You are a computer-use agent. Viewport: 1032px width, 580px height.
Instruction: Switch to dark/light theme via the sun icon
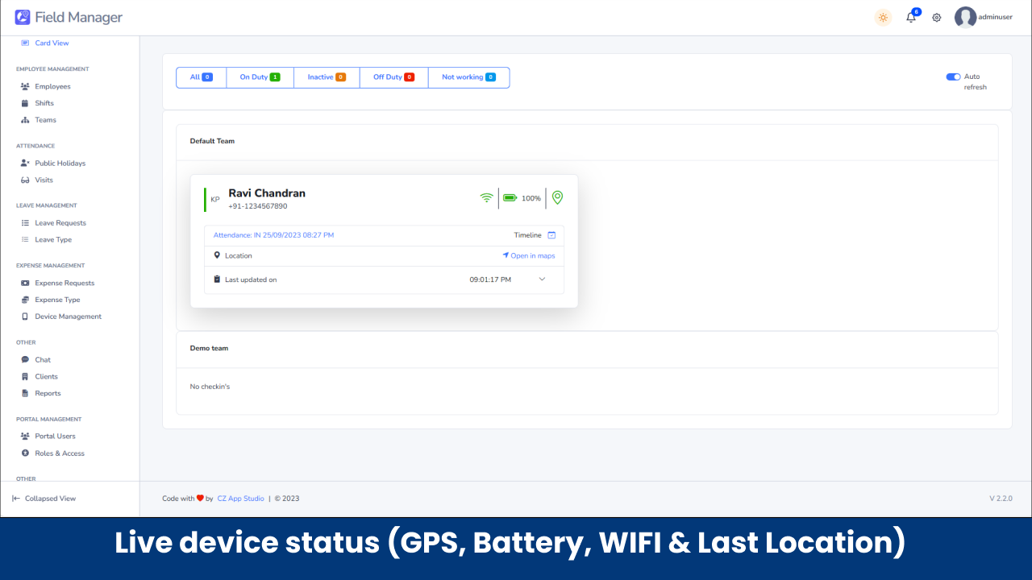(x=882, y=17)
